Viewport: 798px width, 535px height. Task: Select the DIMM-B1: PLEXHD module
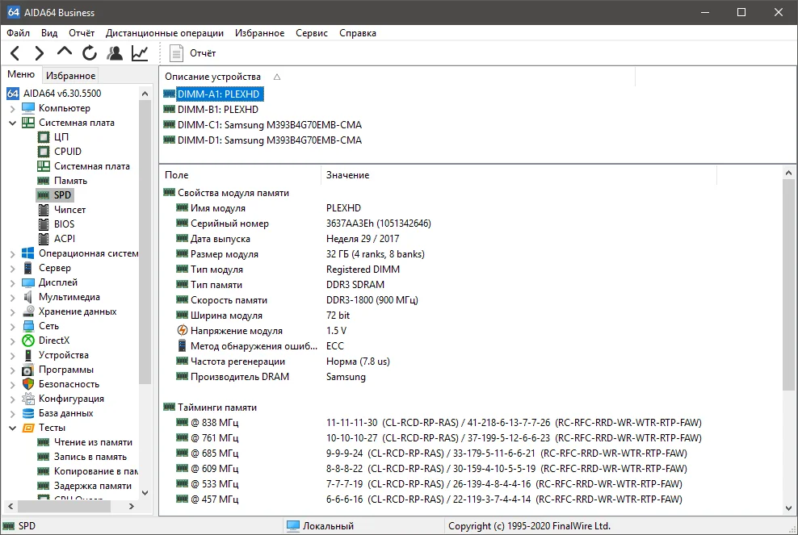pos(217,109)
